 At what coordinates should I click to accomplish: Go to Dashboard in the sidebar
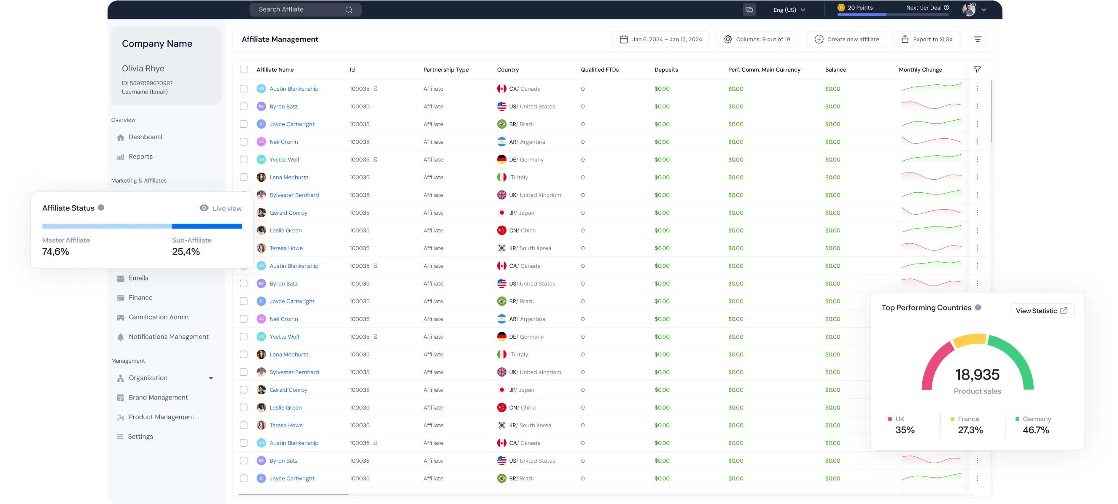(145, 137)
